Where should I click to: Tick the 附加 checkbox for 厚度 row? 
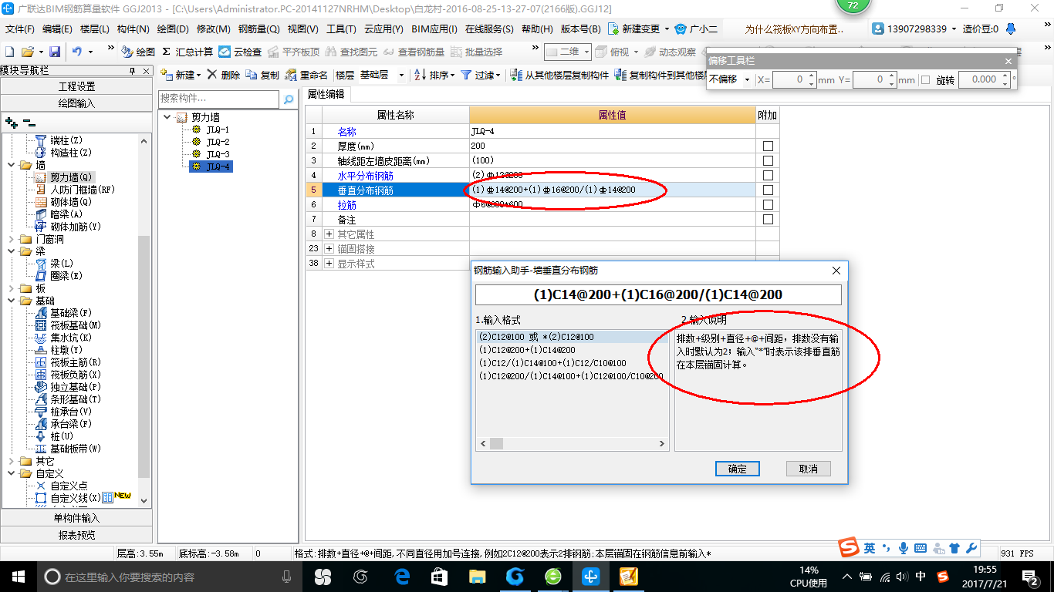pyautogui.click(x=768, y=146)
